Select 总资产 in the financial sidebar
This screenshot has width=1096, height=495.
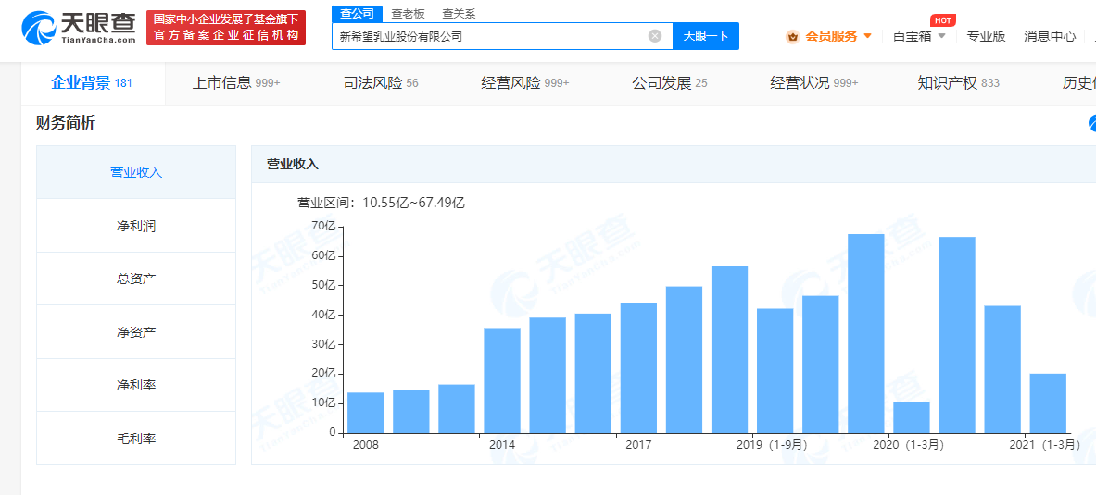click(136, 278)
